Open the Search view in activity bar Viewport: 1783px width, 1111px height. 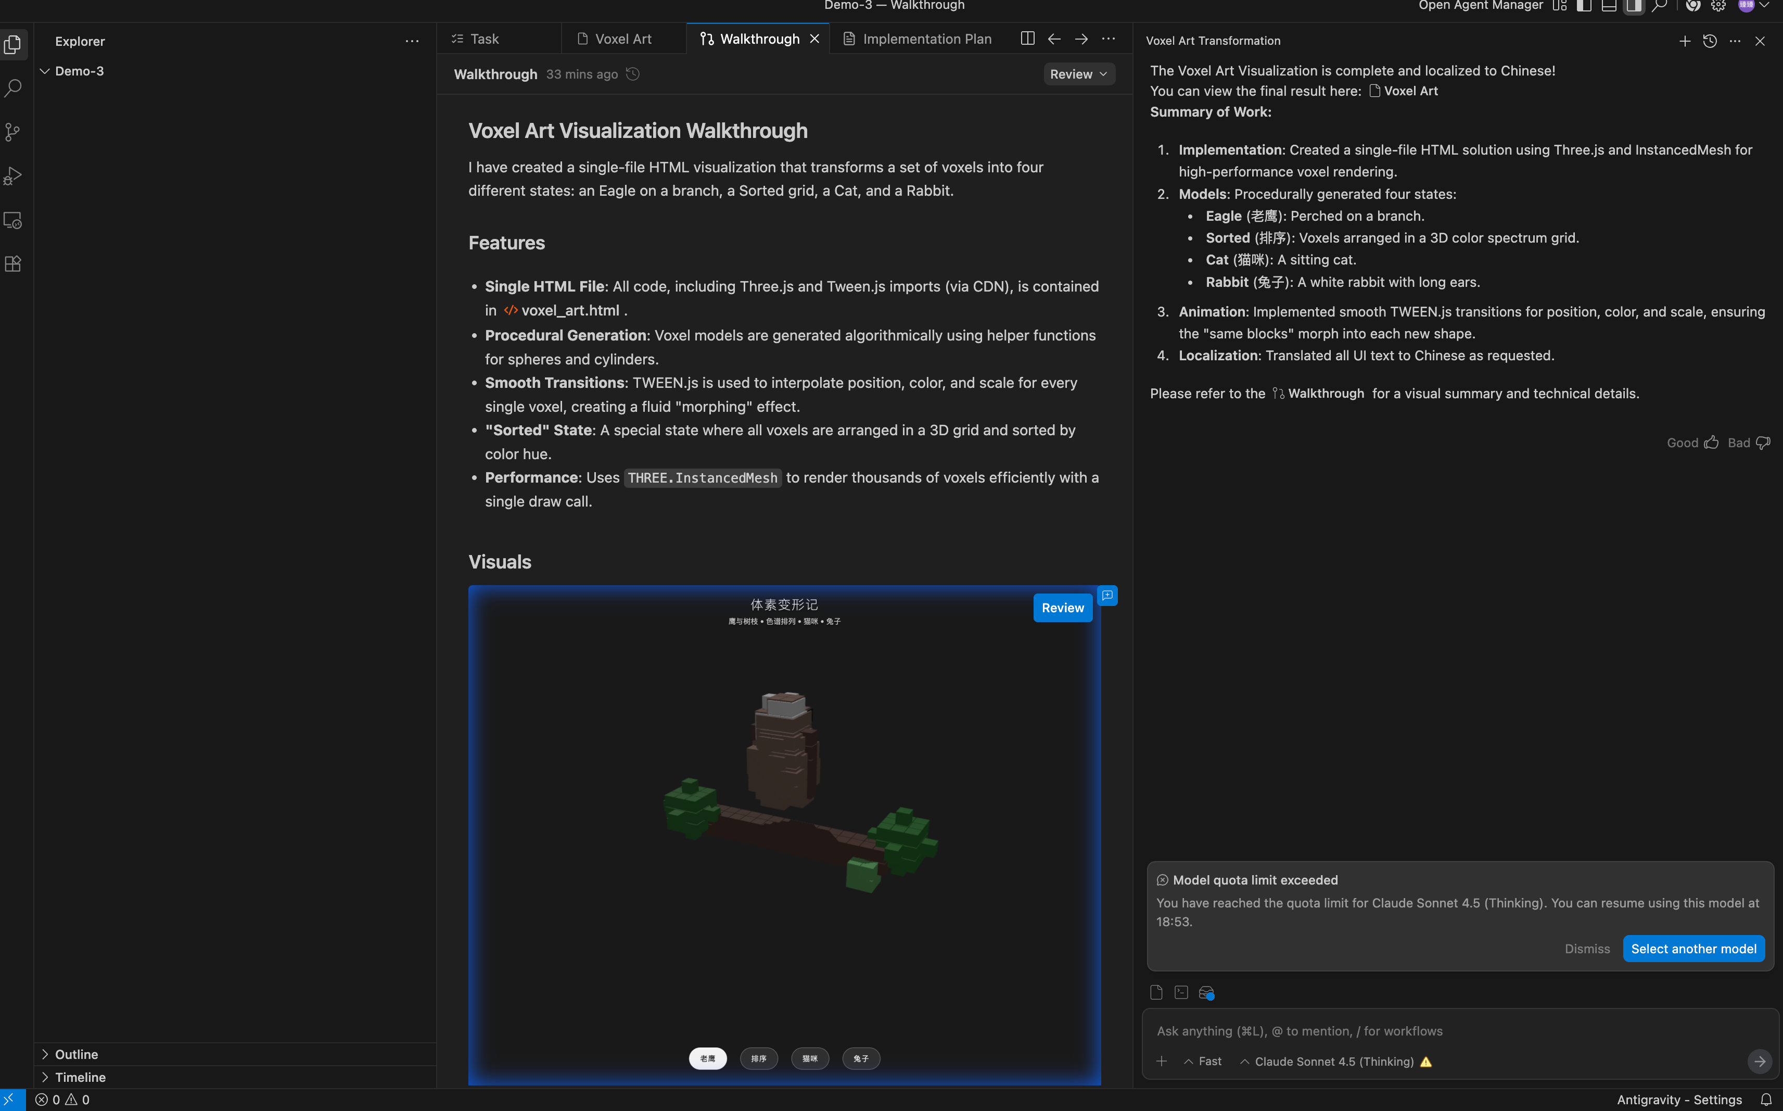click(13, 89)
